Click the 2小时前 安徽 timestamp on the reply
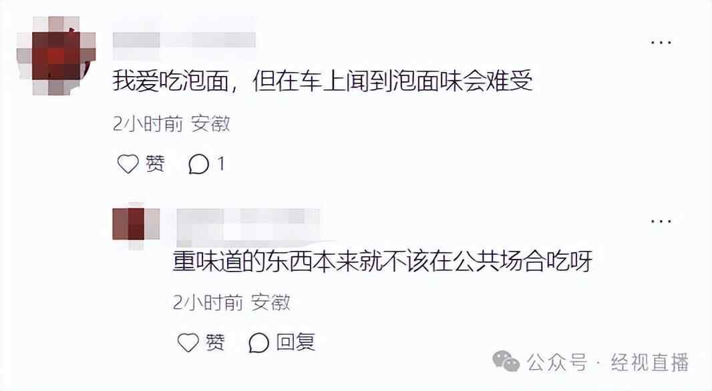The width and height of the screenshot is (712, 391). (x=232, y=302)
